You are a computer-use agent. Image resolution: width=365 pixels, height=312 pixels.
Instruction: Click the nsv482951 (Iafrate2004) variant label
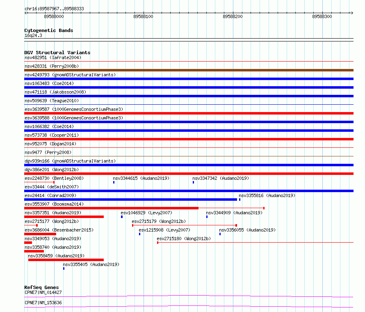(53, 57)
